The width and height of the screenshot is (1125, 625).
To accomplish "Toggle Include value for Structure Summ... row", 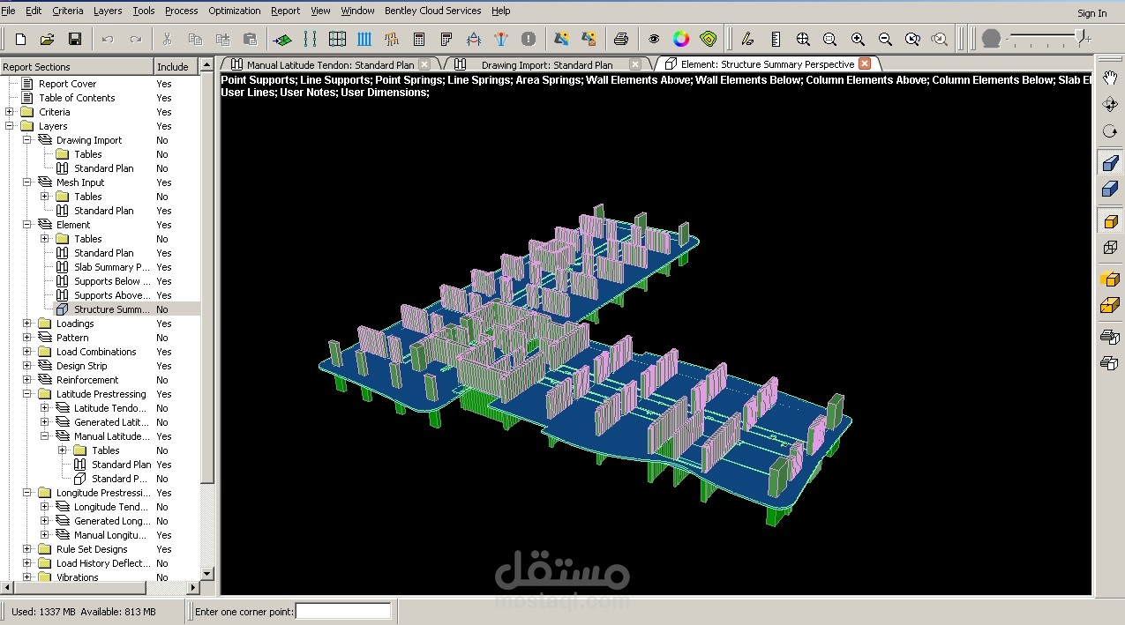I will (x=162, y=309).
